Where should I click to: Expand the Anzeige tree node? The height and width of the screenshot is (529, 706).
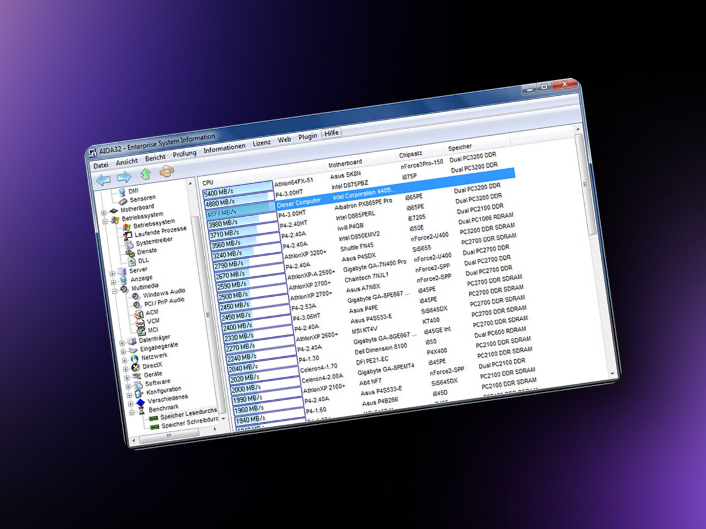click(113, 282)
